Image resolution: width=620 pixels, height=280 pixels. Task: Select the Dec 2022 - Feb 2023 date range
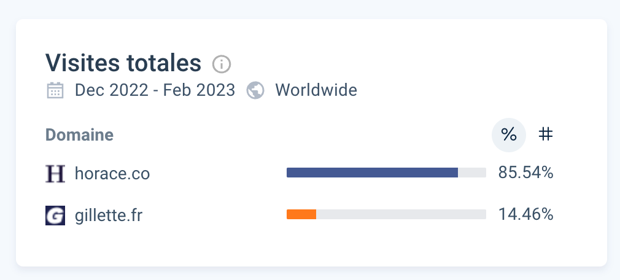tap(155, 90)
